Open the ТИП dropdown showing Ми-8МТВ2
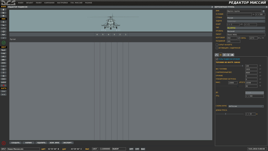 [x=246, y=28]
